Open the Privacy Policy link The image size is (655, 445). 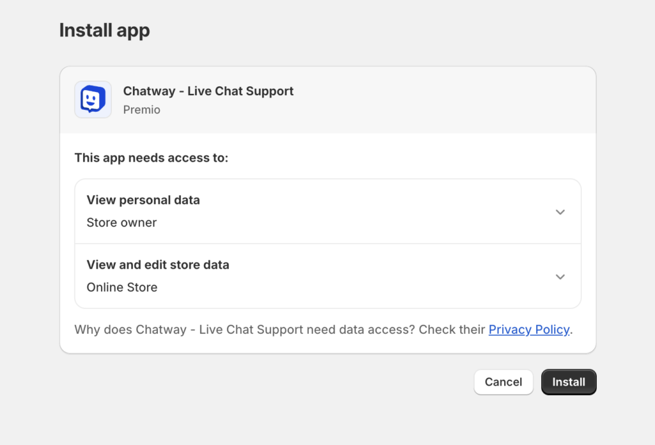point(529,329)
